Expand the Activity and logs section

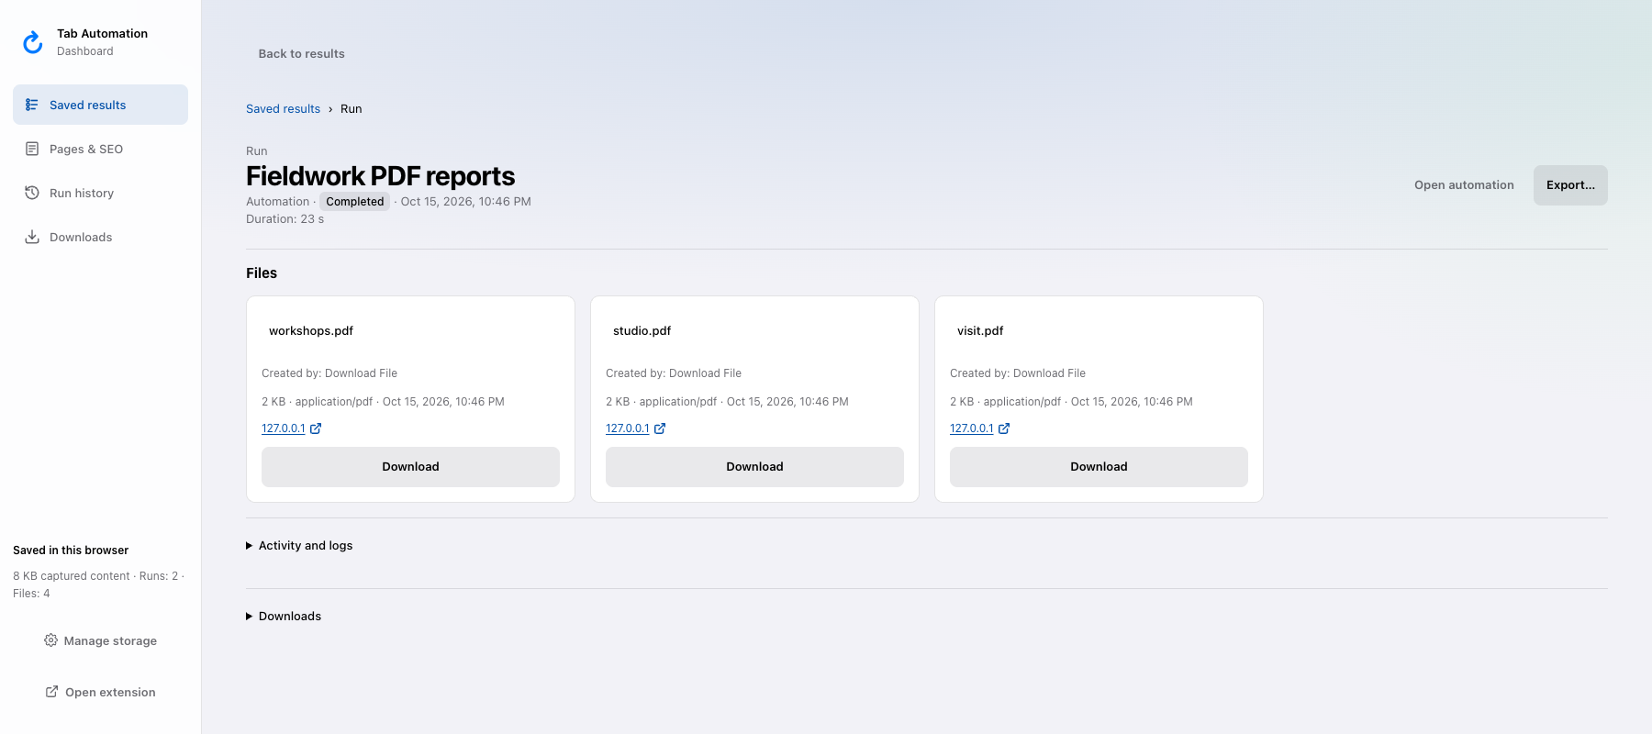point(299,546)
